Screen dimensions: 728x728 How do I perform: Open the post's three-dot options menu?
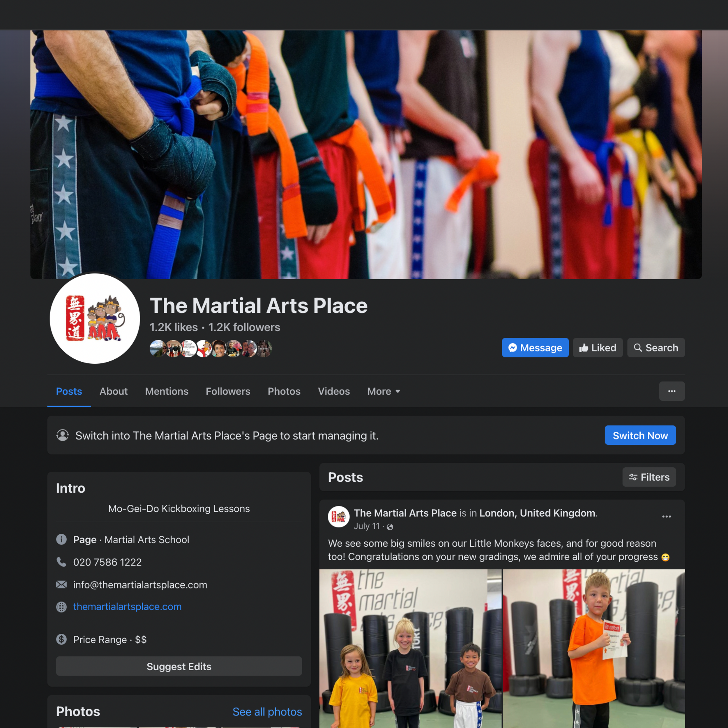coord(666,517)
